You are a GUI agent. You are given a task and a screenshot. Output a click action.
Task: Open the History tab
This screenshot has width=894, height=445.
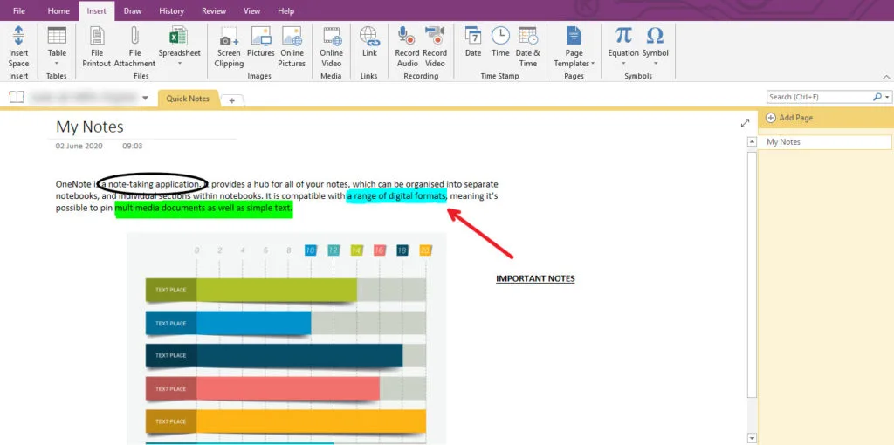pos(172,10)
